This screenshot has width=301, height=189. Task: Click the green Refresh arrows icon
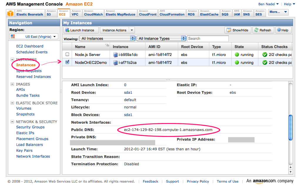coord(256,30)
